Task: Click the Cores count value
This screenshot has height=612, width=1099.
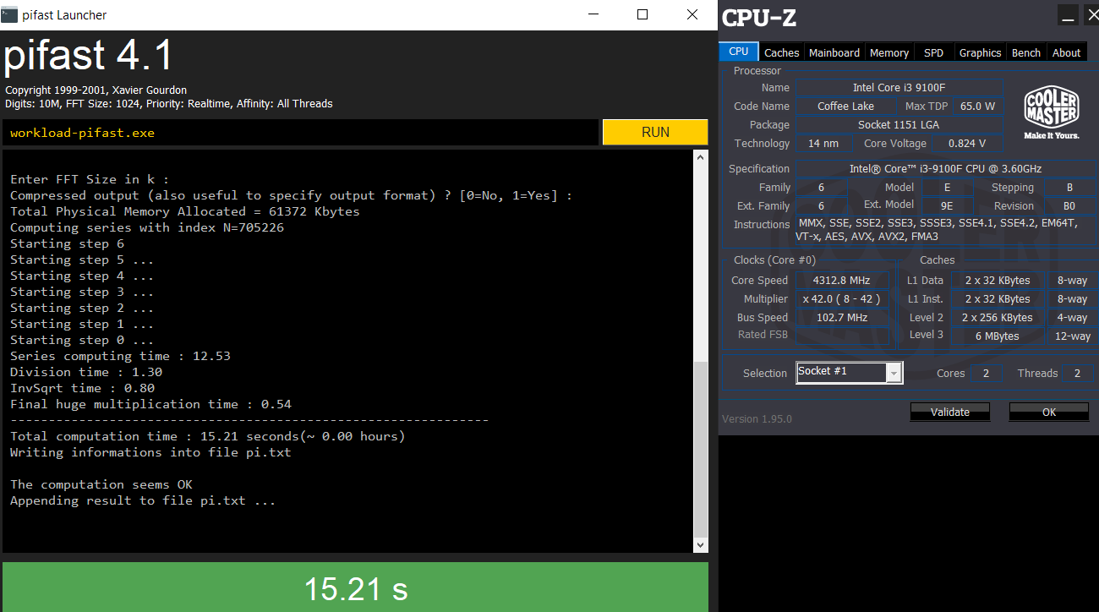Action: pos(986,373)
